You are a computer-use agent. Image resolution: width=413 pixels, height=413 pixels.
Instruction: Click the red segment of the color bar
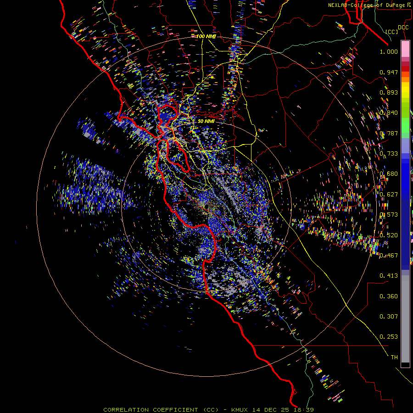pos(405,68)
